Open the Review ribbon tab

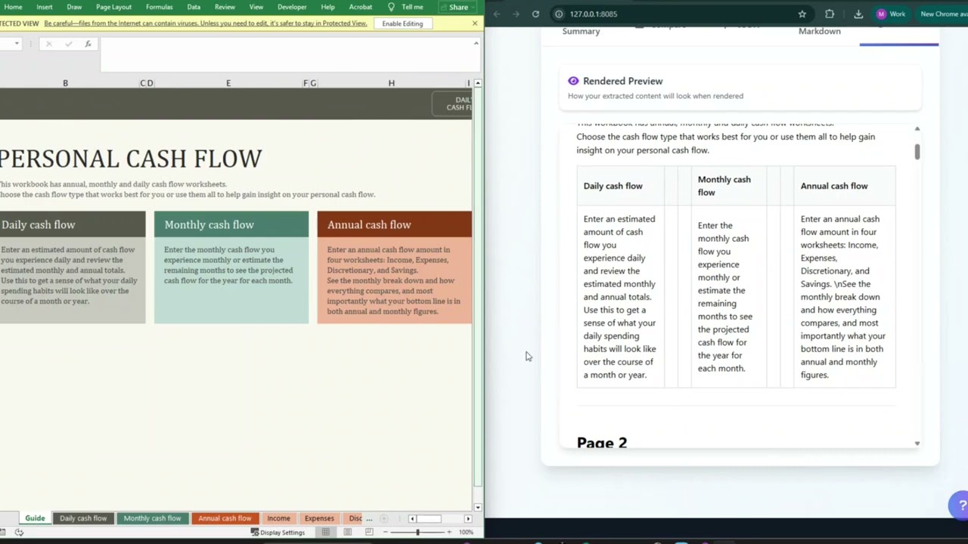click(225, 7)
